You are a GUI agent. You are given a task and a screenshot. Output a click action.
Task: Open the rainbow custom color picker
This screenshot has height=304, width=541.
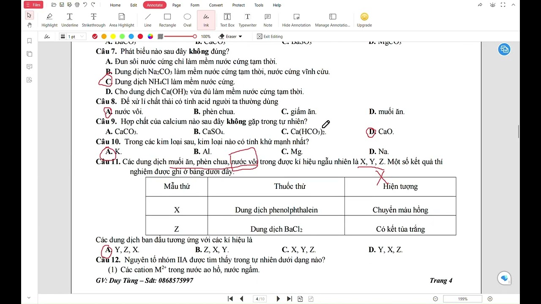click(x=150, y=37)
